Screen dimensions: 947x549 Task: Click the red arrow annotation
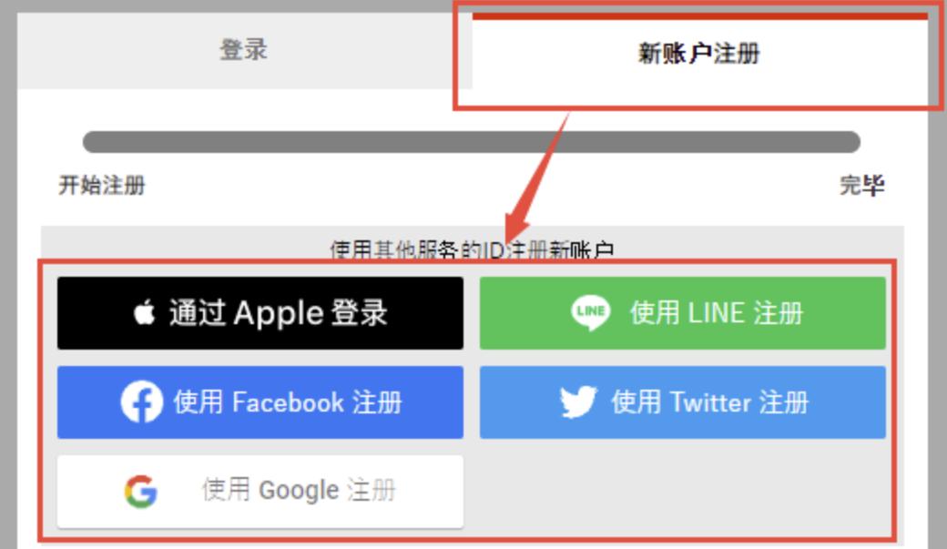click(537, 177)
